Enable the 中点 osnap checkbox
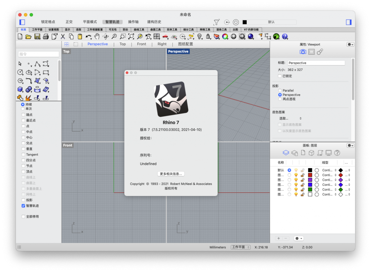Screen dimensions: 371x272 point(23,132)
